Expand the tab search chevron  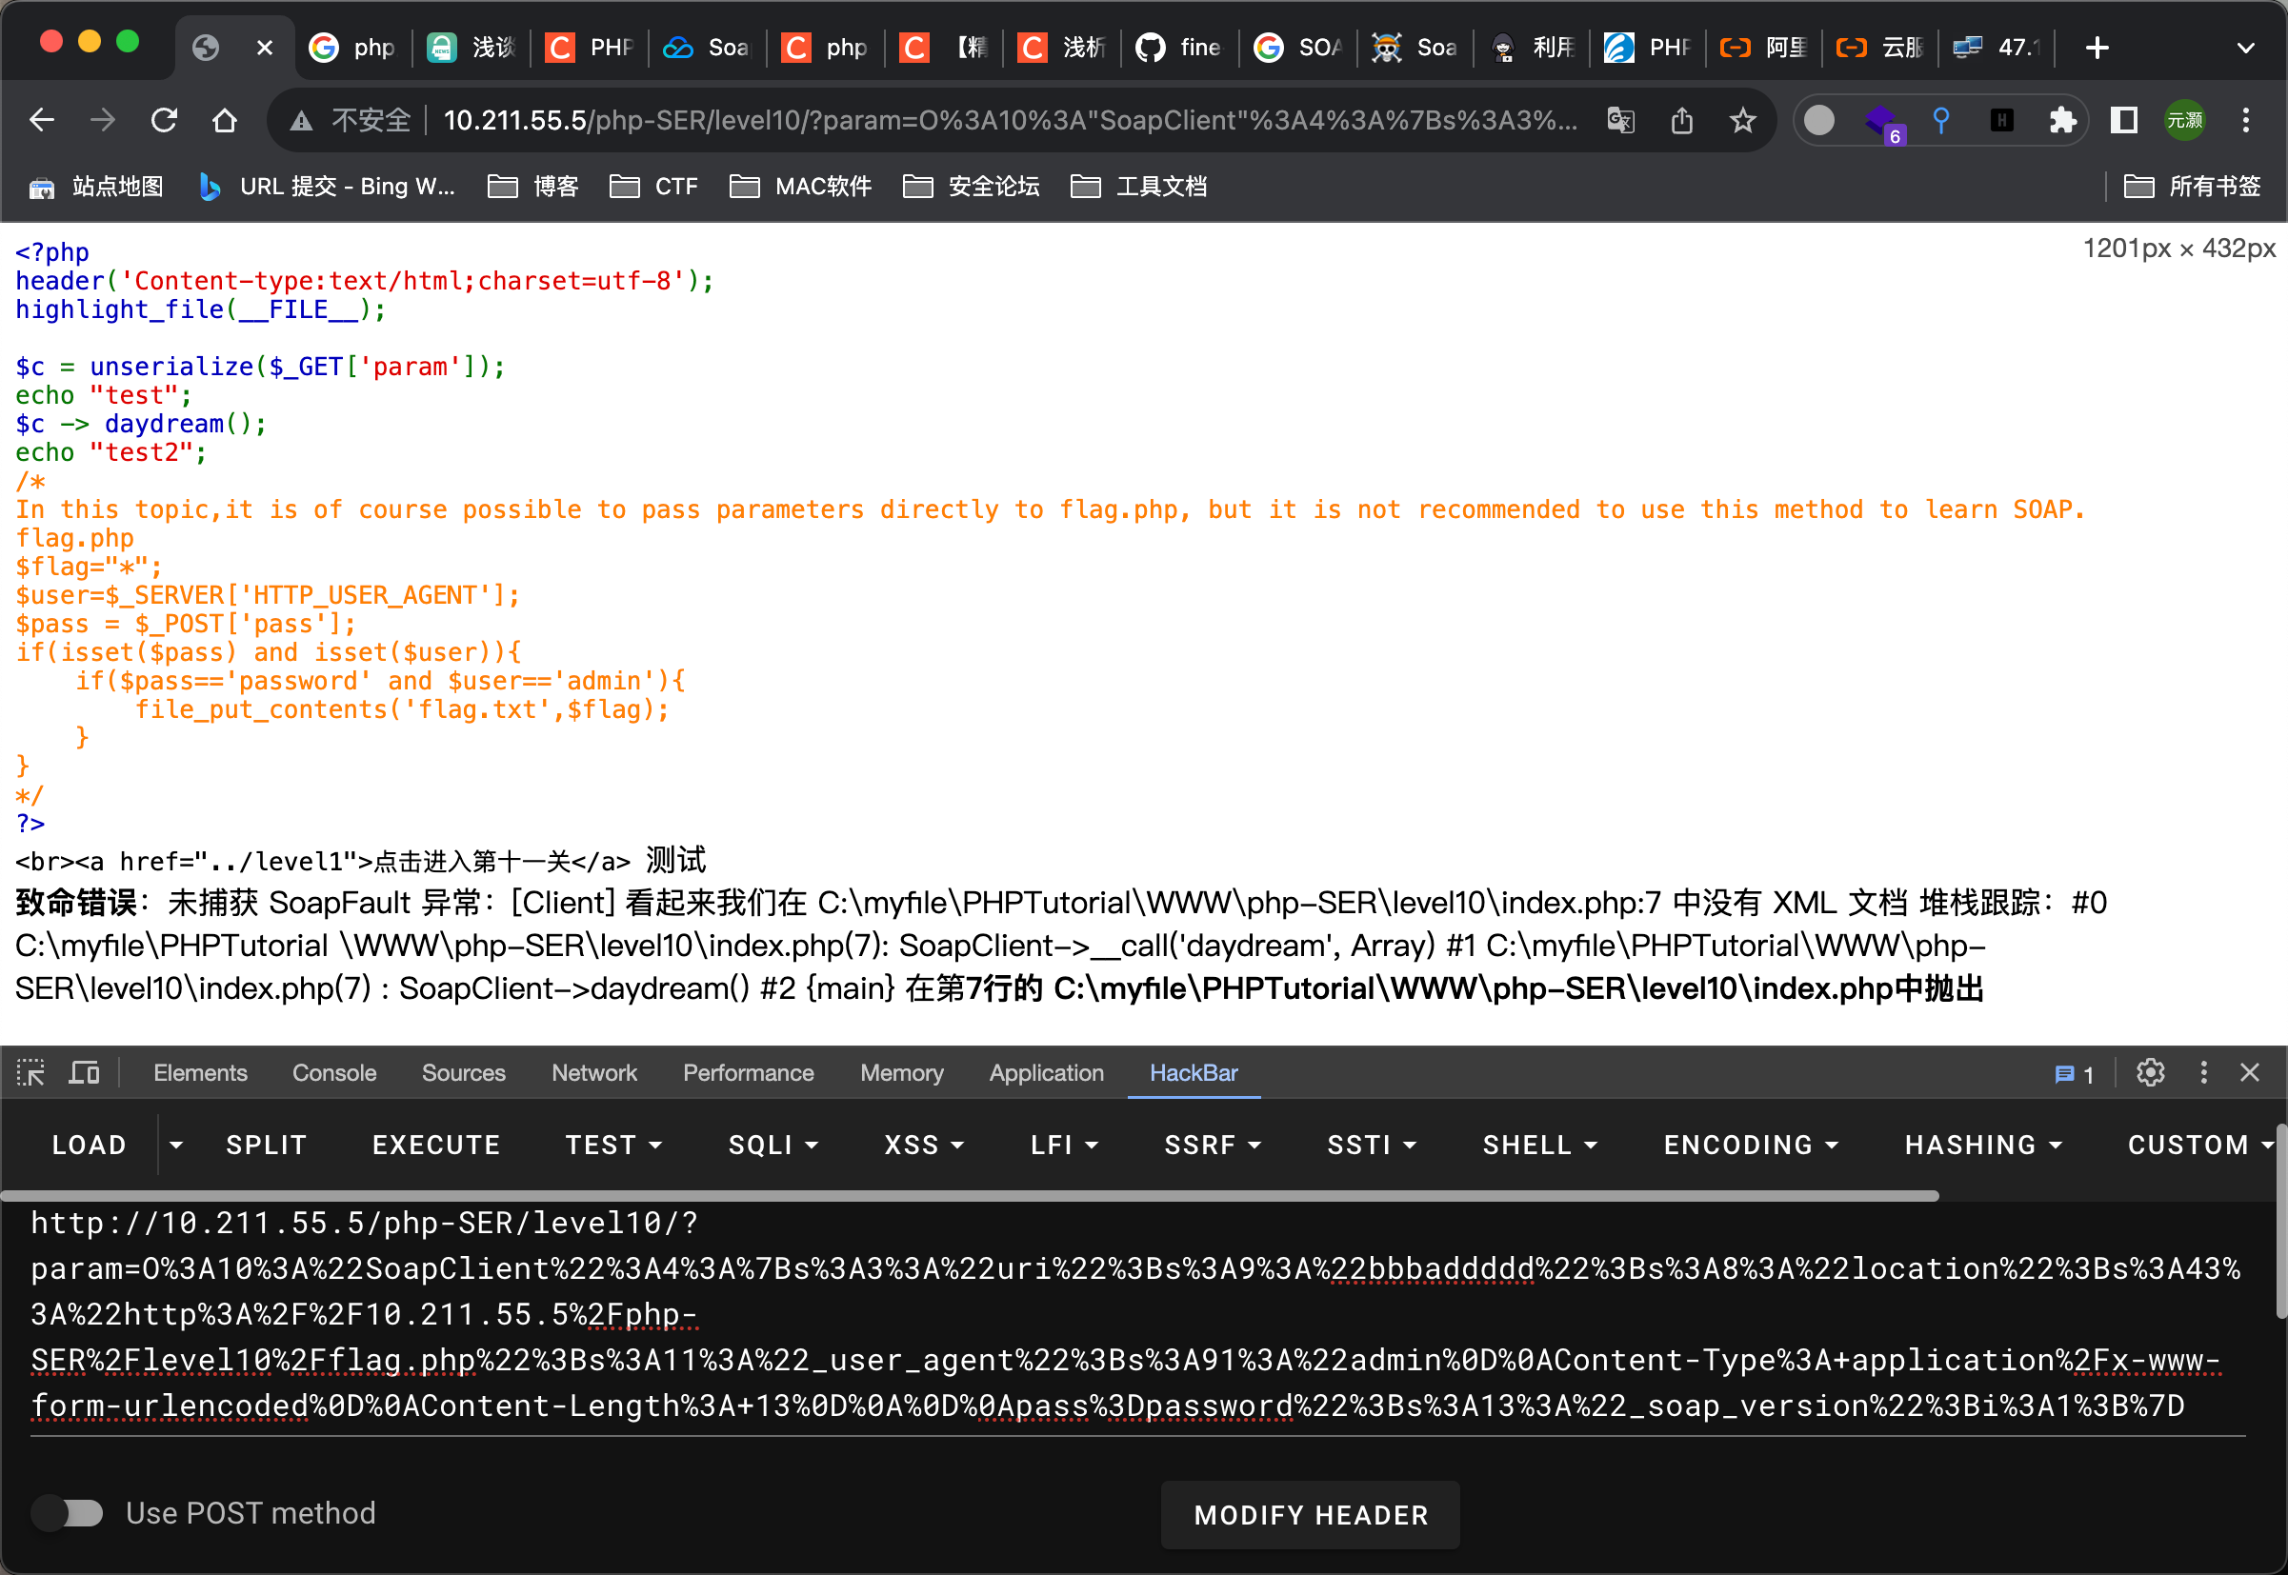(x=2245, y=48)
